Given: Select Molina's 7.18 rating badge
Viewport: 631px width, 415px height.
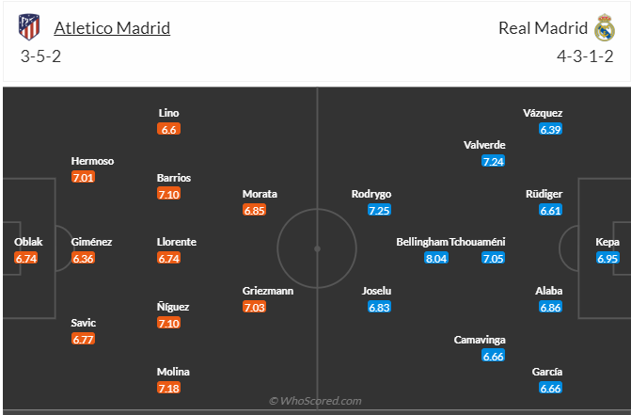Looking at the screenshot, I should 169,388.
